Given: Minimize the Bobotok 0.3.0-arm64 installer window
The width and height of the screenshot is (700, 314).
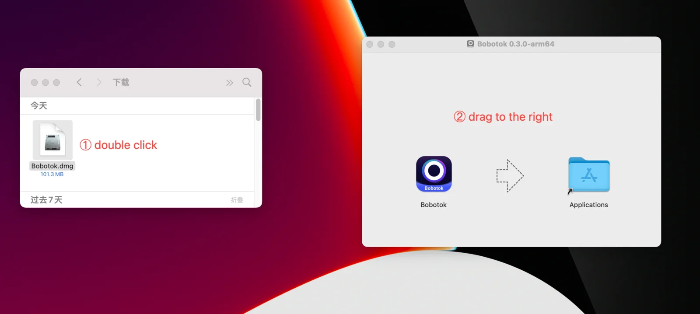Looking at the screenshot, I should (381, 44).
